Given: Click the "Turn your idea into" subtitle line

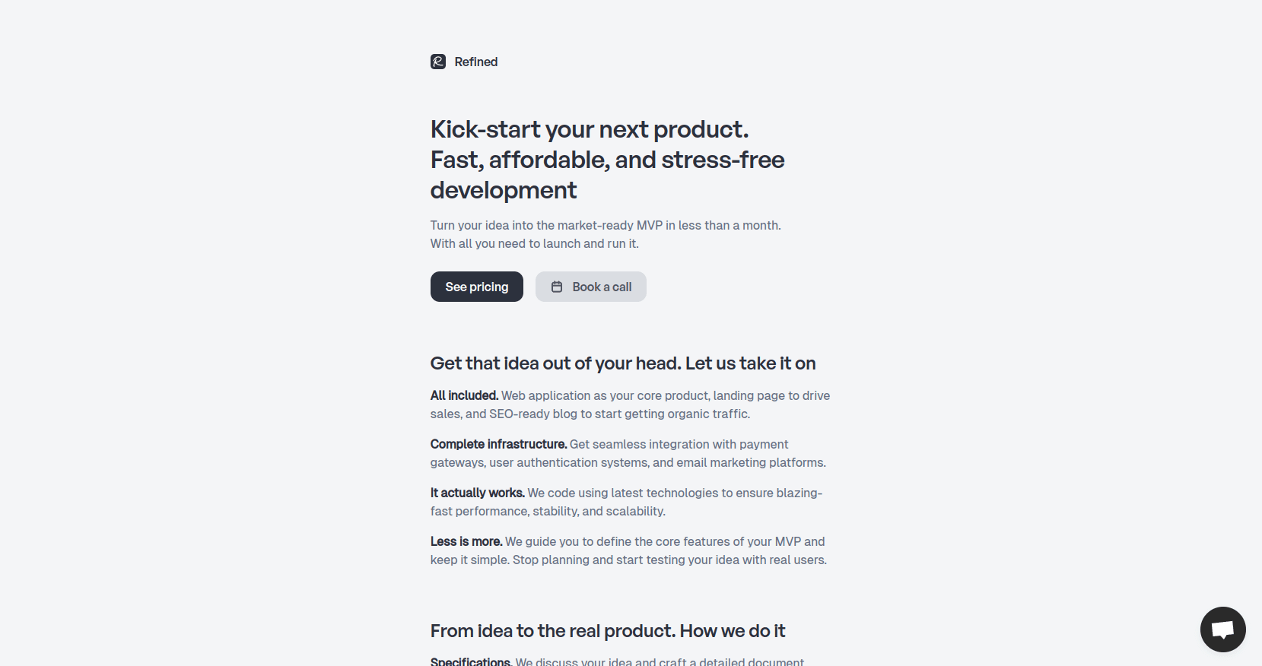Looking at the screenshot, I should tap(606, 225).
